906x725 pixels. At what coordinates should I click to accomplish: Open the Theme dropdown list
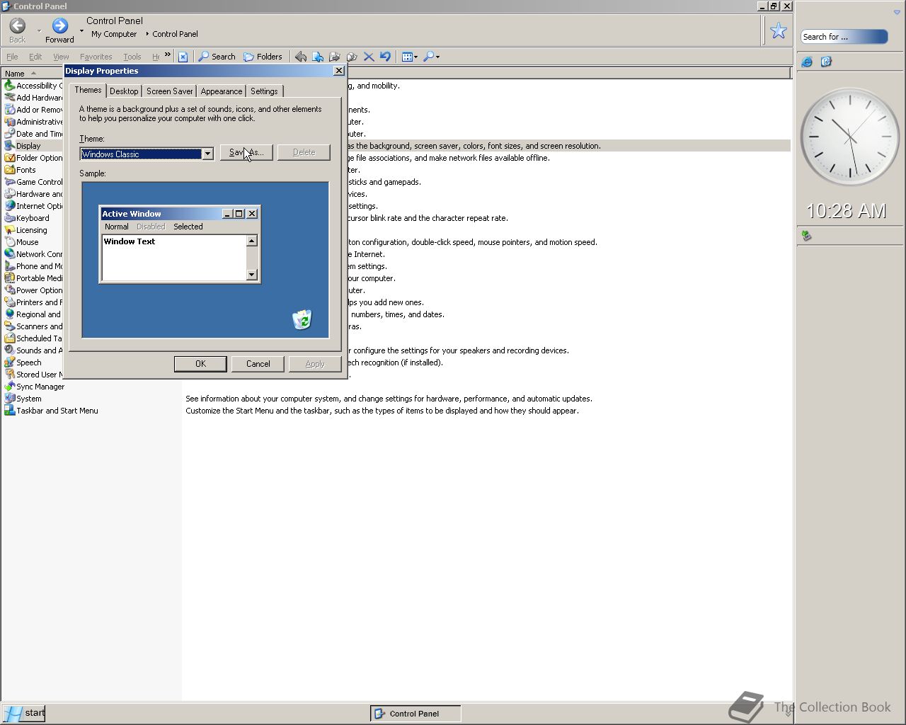[x=207, y=154]
